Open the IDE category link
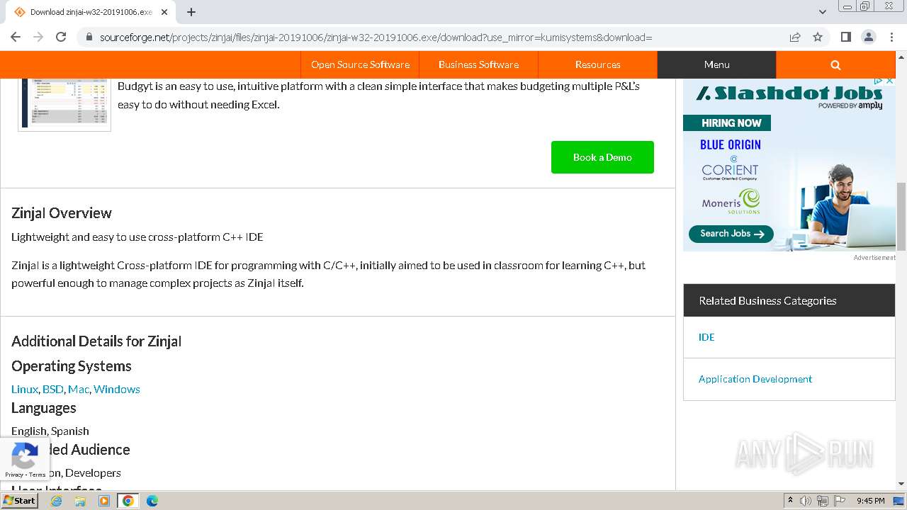907x510 pixels. tap(706, 337)
